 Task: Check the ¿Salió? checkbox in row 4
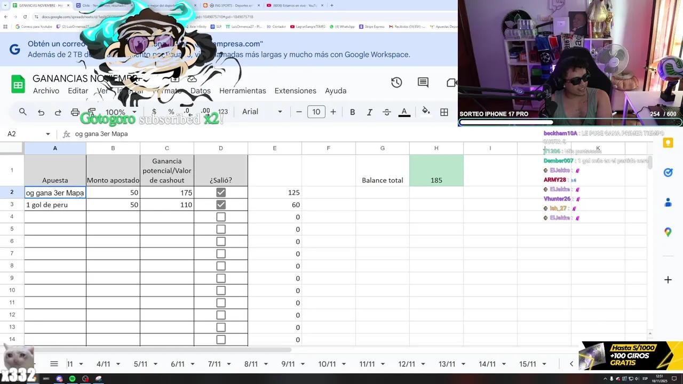(221, 217)
